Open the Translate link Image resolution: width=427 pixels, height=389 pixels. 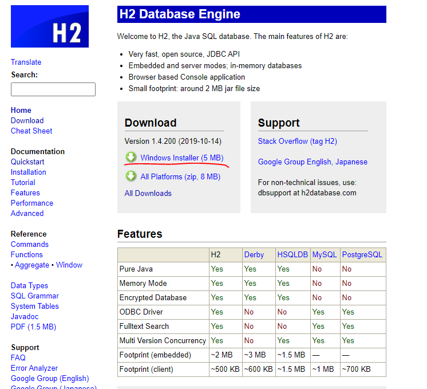tap(26, 62)
